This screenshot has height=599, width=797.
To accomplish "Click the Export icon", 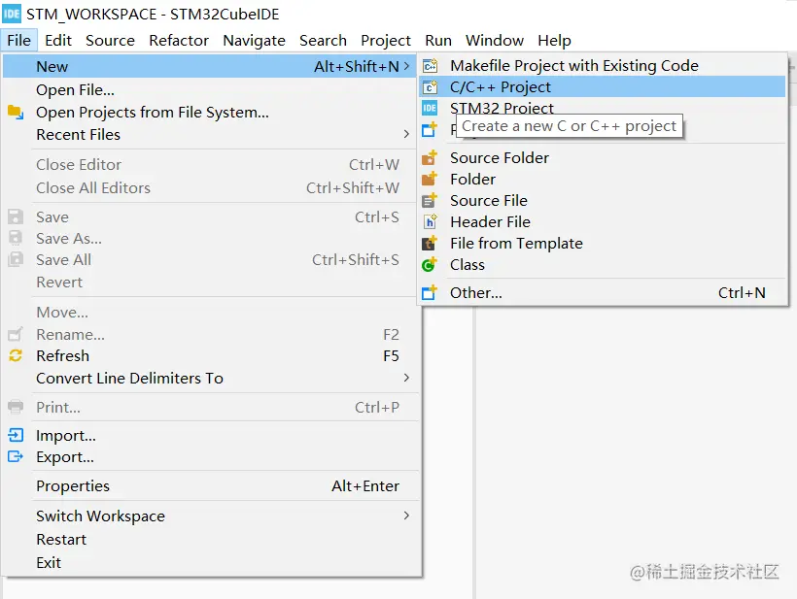I will pos(16,456).
